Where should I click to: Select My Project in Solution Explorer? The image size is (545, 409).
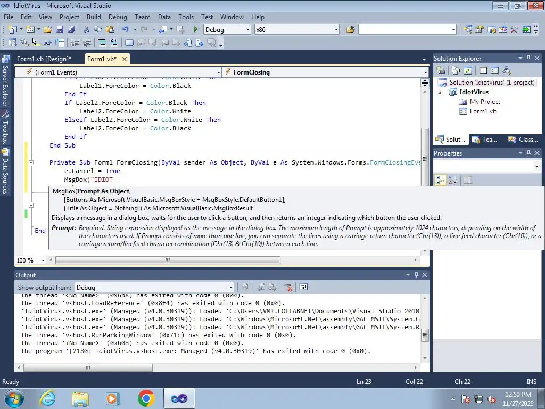coord(484,102)
